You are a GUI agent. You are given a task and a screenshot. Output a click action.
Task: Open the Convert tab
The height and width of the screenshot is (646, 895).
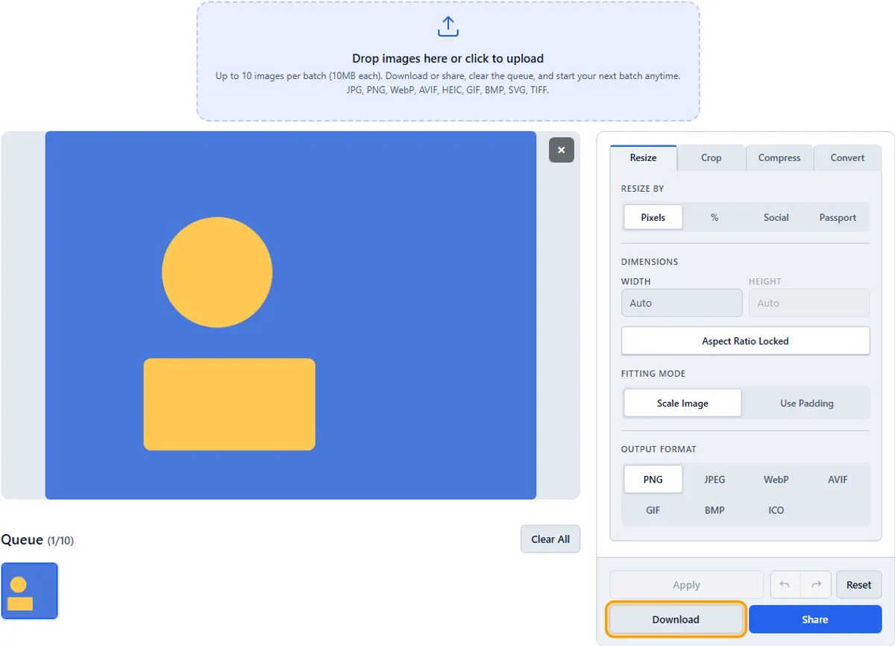pyautogui.click(x=847, y=157)
